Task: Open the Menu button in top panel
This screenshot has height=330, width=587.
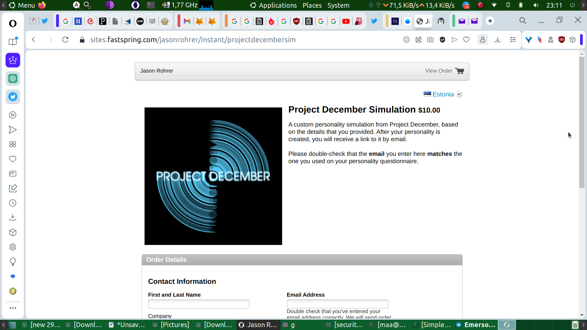Action: [22, 5]
